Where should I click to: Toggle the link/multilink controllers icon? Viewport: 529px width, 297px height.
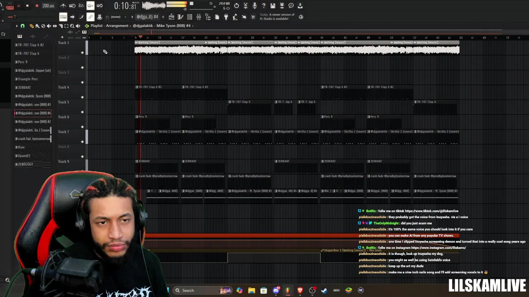pyautogui.click(x=90, y=17)
